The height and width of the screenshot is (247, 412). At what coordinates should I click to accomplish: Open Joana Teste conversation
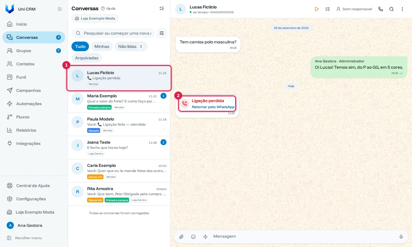119,148
